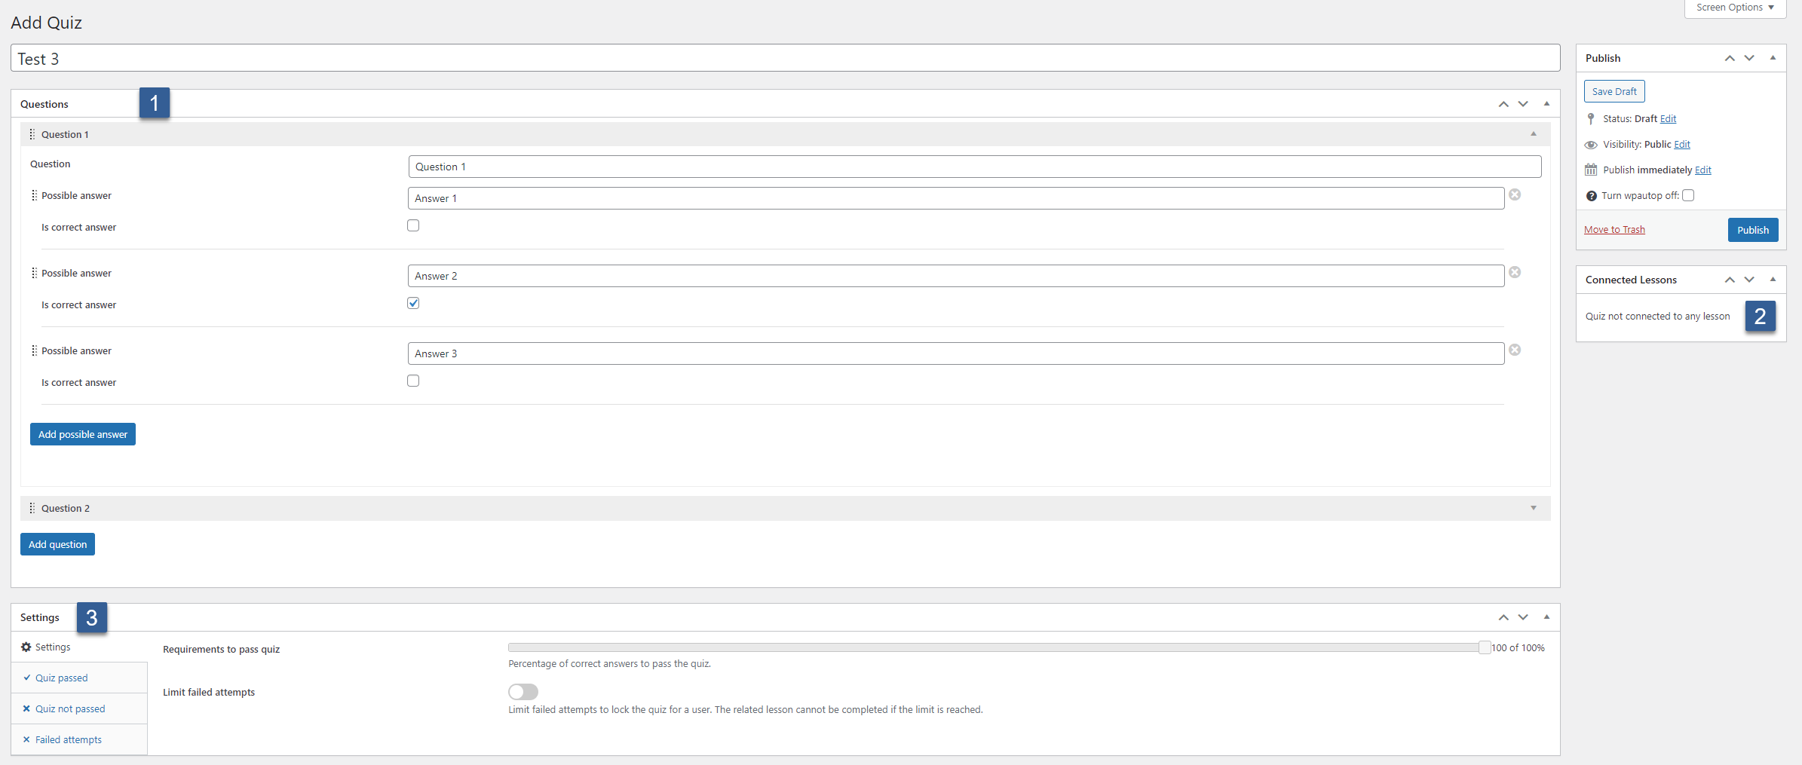Collapse the Question 1 section
Viewport: 1802px width, 765px height.
coord(1532,133)
